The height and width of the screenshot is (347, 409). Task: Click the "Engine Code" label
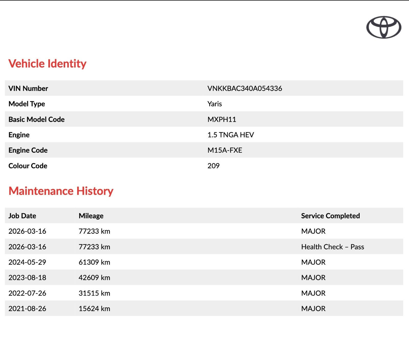point(28,150)
